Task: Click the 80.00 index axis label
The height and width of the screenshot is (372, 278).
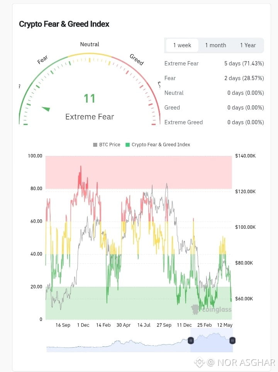Action: tap(36, 189)
